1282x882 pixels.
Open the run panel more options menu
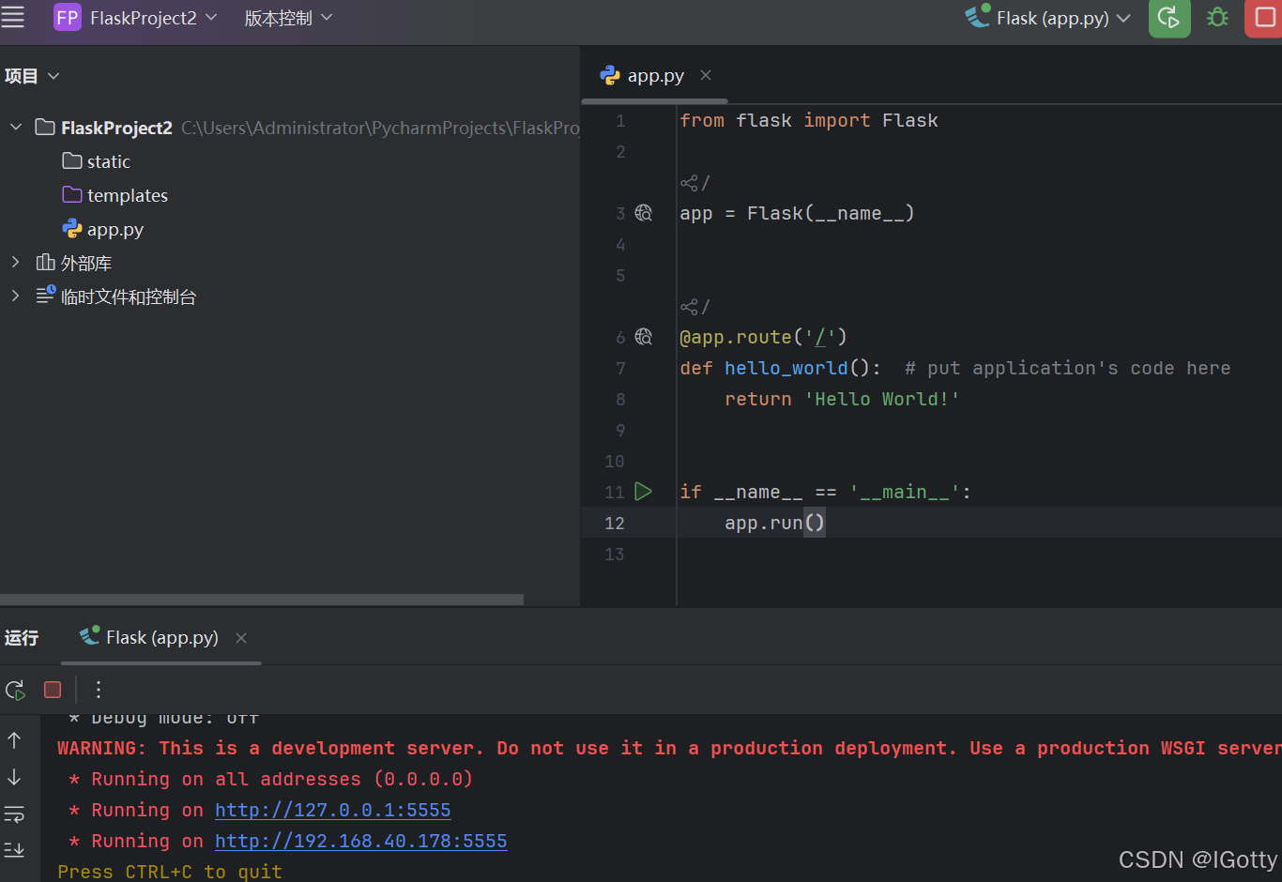(x=99, y=690)
